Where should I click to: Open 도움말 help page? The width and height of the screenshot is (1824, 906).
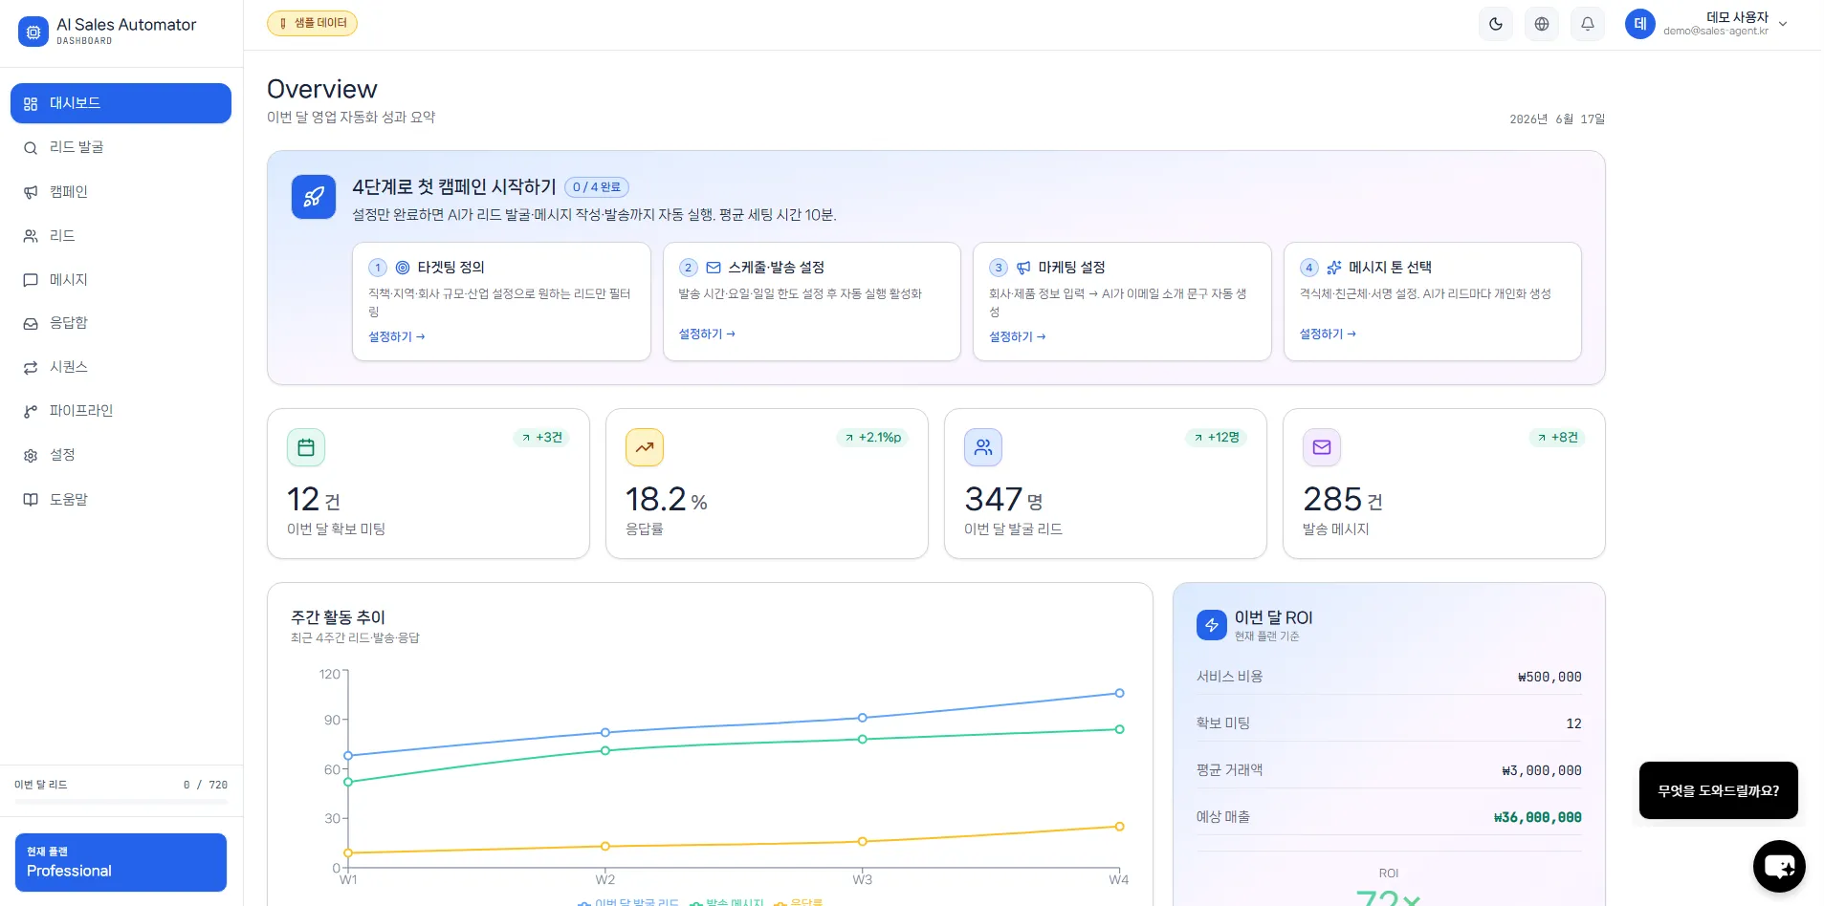click(x=121, y=500)
